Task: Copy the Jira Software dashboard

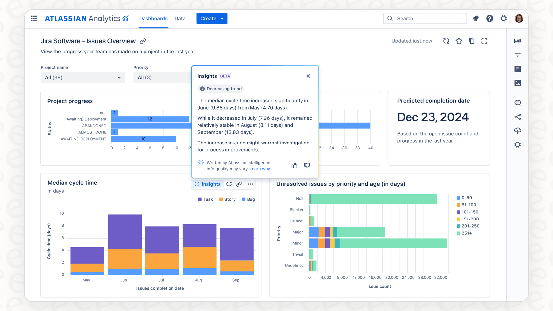Action: [x=472, y=41]
